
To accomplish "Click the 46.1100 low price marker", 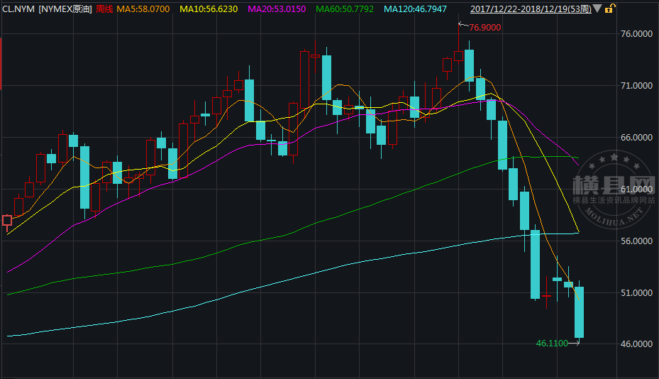I will (x=552, y=344).
